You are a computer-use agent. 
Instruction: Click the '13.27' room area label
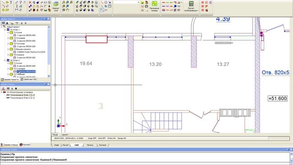[223, 64]
